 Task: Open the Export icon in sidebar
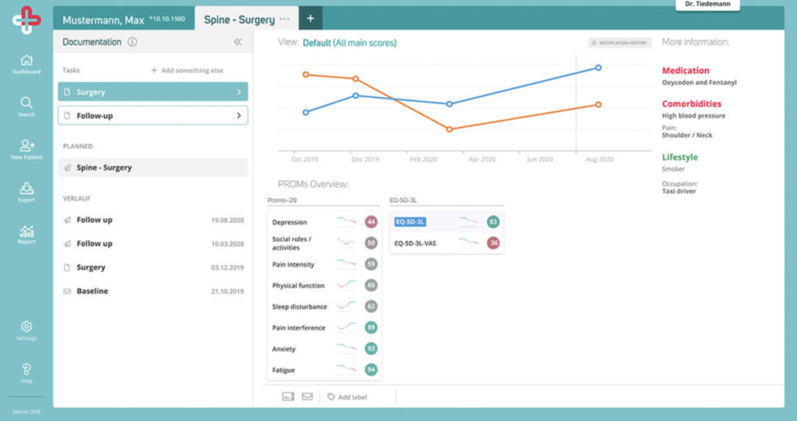[26, 188]
